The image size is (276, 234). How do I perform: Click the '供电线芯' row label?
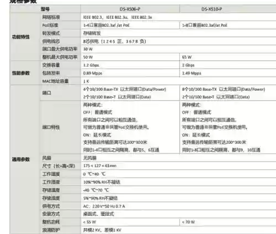point(51,41)
